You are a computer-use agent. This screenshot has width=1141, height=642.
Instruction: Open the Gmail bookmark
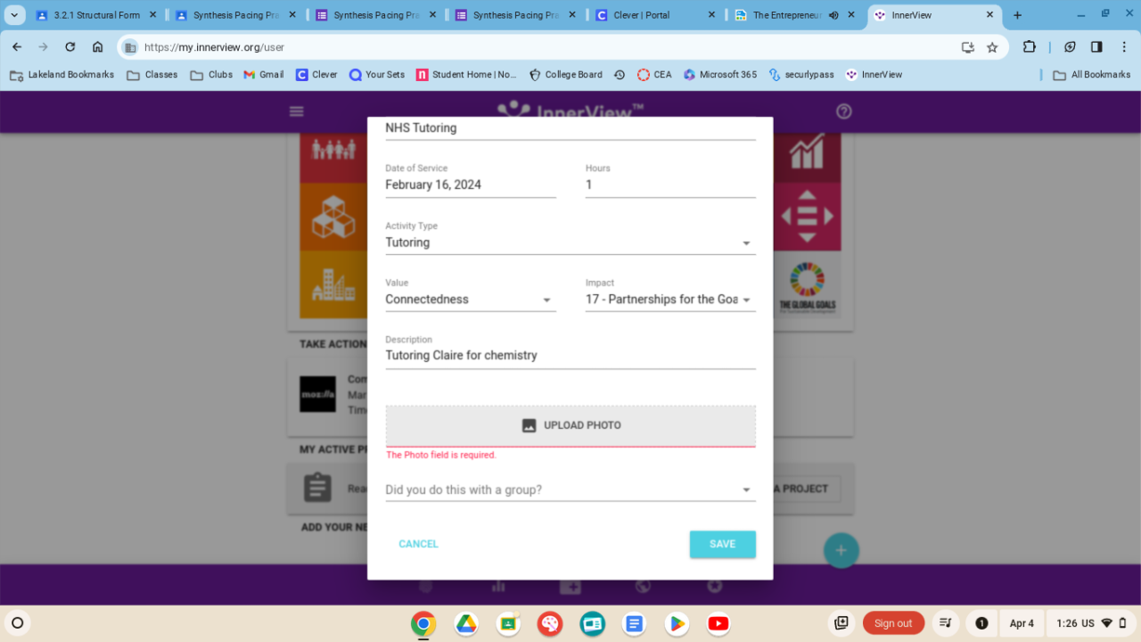264,75
